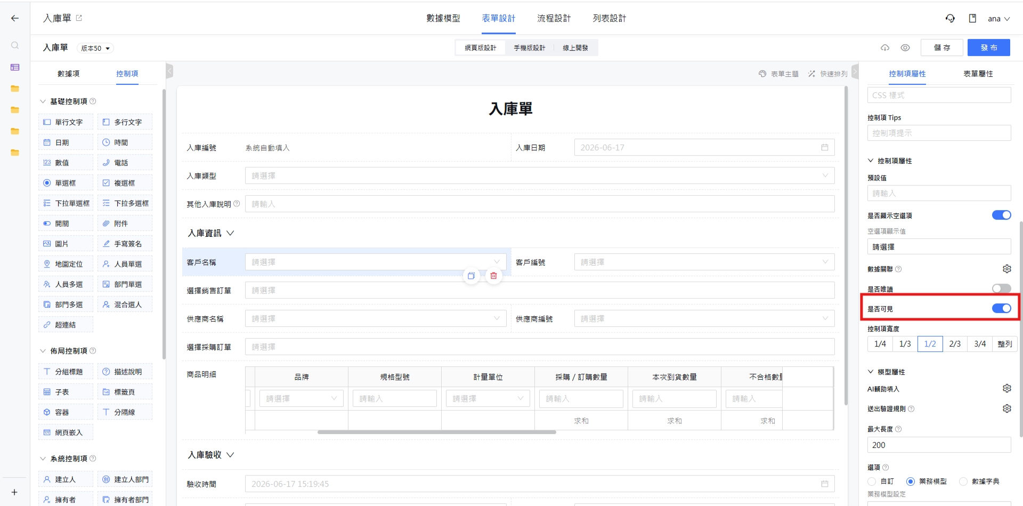Click the 入庫日期 date field
Viewport: 1023px width, 506px height.
(704, 148)
